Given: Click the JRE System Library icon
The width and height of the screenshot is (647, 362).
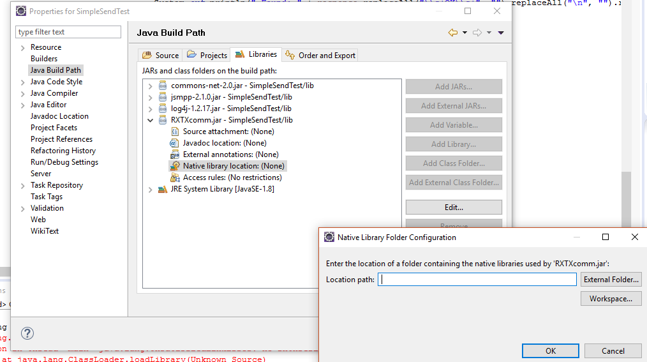Looking at the screenshot, I should coord(162,189).
